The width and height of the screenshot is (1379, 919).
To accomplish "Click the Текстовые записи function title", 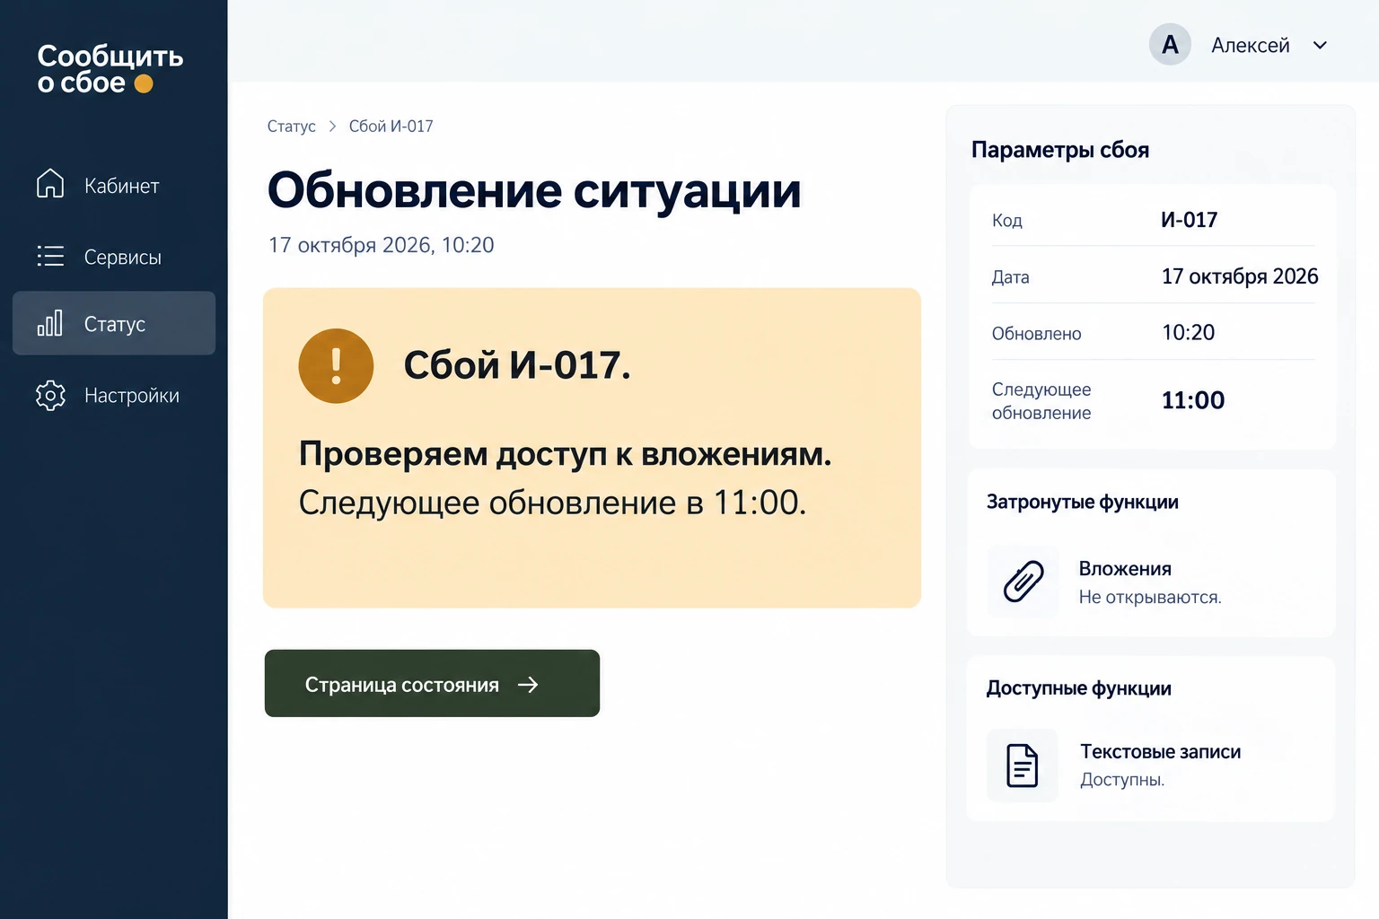I will click(1160, 752).
